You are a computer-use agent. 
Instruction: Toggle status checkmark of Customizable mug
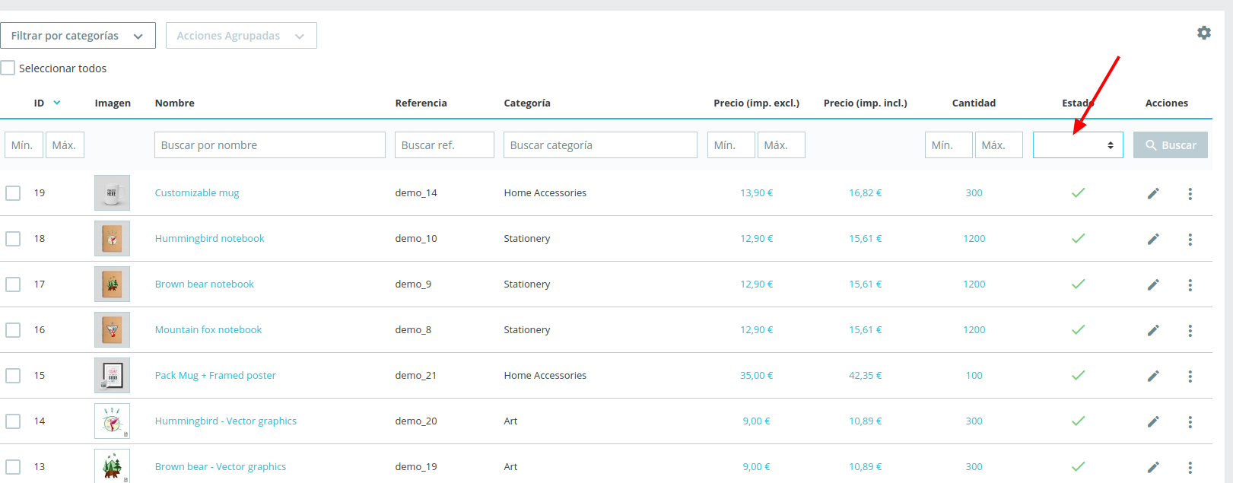[x=1078, y=192]
